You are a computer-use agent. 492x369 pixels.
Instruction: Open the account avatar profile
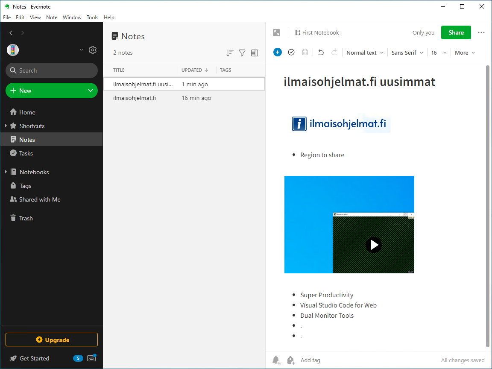(x=13, y=50)
